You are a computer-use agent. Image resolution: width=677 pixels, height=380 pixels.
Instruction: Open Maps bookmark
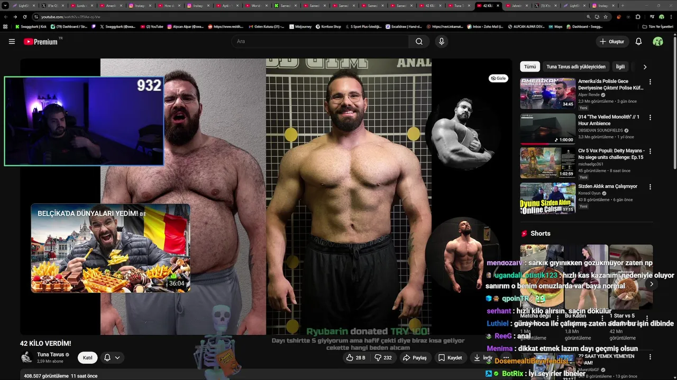(x=555, y=26)
